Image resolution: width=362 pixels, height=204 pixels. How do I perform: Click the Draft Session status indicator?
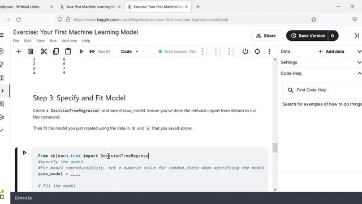pyautogui.click(x=178, y=52)
